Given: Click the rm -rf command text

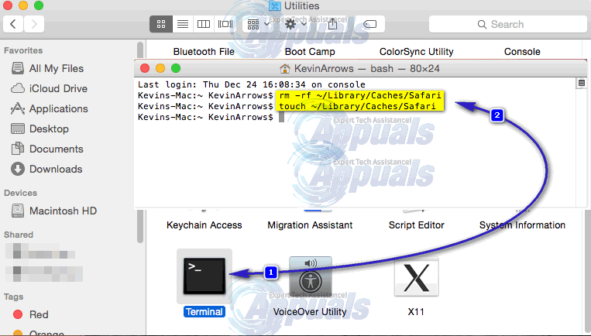Looking at the screenshot, I should pyautogui.click(x=360, y=95).
